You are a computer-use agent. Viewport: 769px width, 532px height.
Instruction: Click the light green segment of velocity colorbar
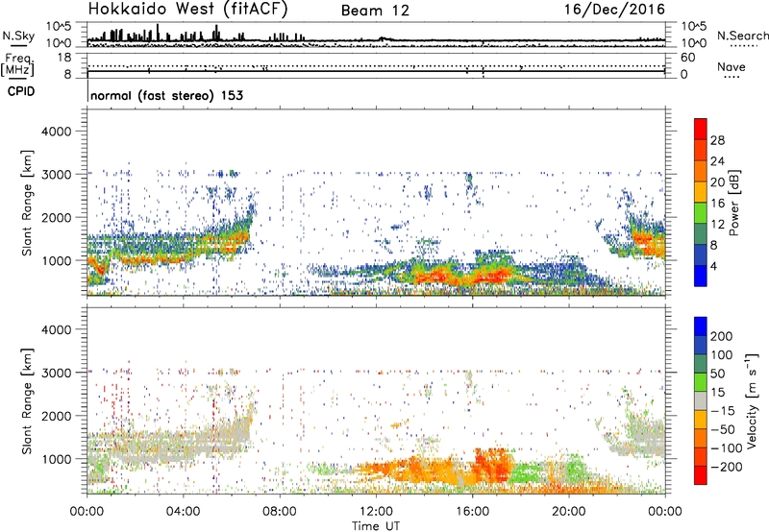(x=701, y=382)
